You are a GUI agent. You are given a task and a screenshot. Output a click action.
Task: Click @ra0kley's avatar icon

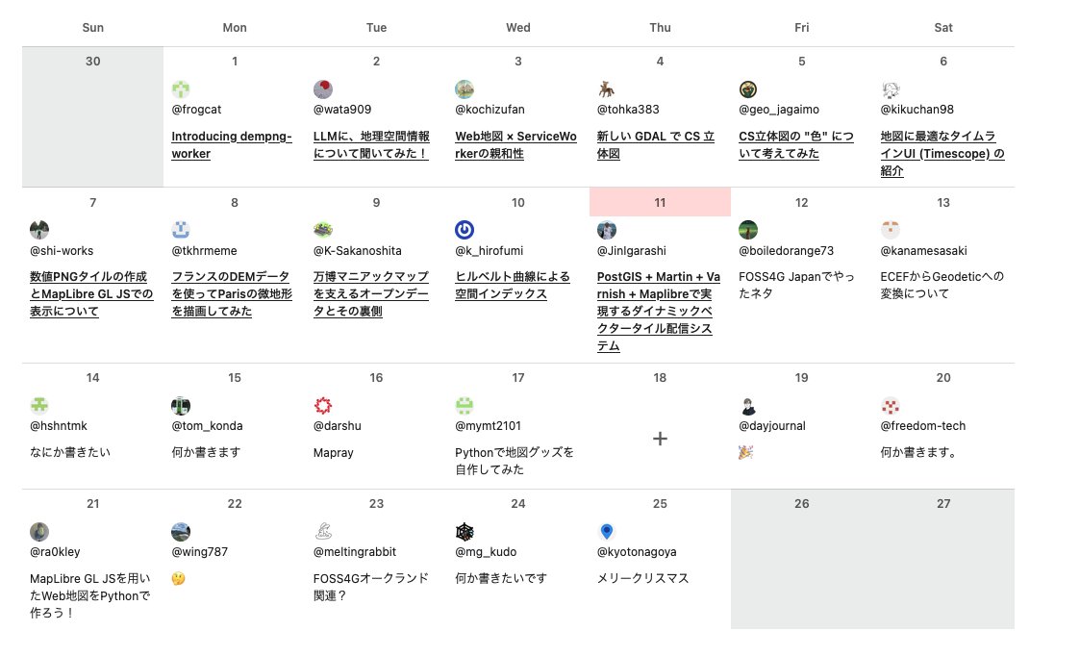click(39, 531)
